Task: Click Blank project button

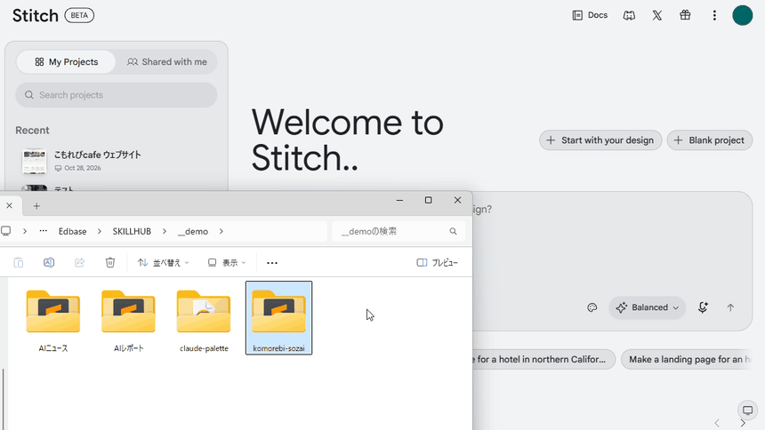Action: (709, 140)
